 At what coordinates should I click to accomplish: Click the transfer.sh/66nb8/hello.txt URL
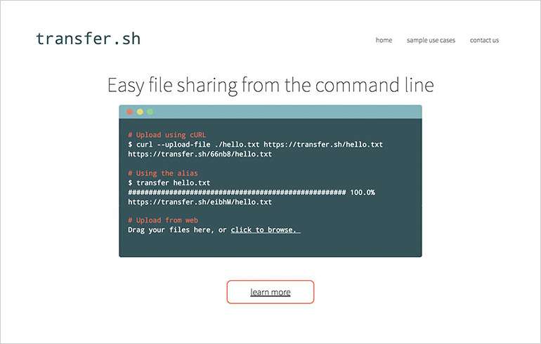pyautogui.click(x=200, y=154)
